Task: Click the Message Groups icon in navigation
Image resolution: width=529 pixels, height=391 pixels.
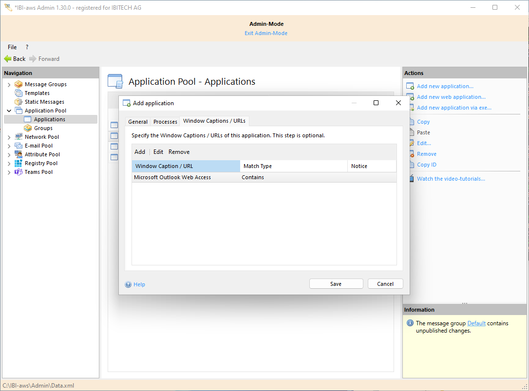Action: [19, 84]
